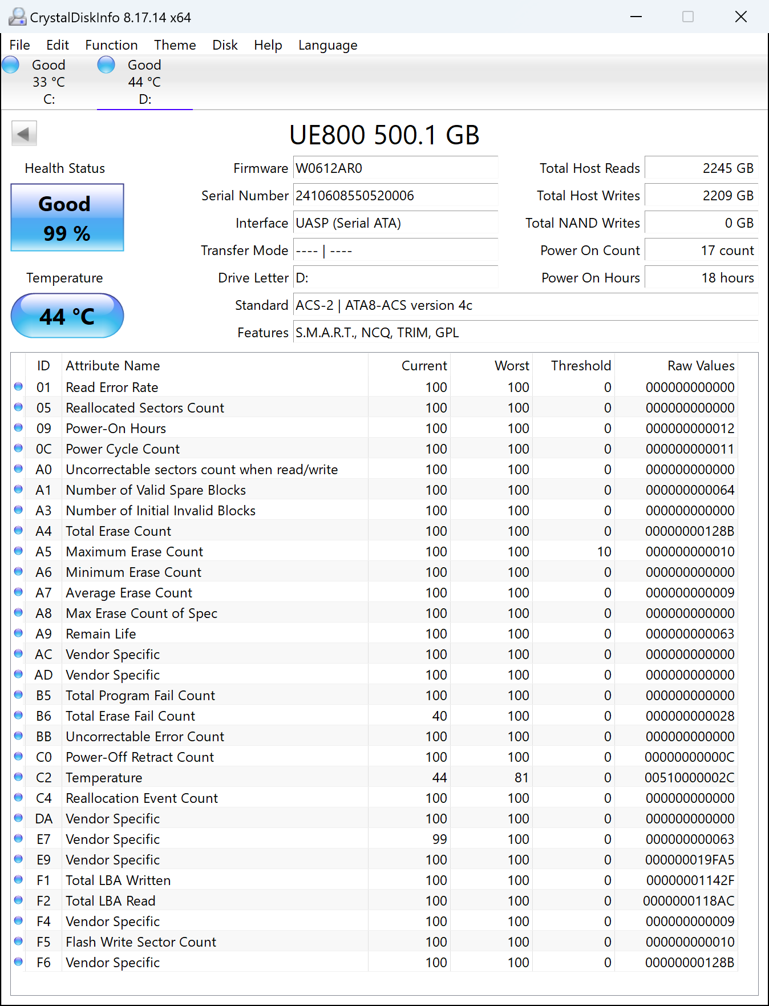Click status dot for Uncorrectable Error Count row
Image resolution: width=769 pixels, height=1006 pixels.
(x=18, y=736)
